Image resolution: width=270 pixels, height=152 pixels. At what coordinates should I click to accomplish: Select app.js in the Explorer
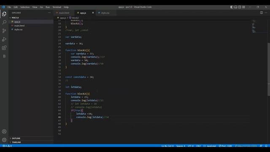click(x=31, y=22)
